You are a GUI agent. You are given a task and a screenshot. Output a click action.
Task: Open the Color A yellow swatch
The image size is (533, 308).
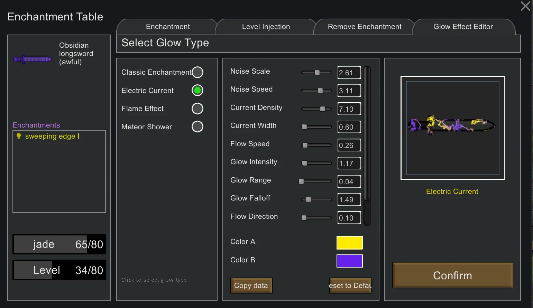349,243
